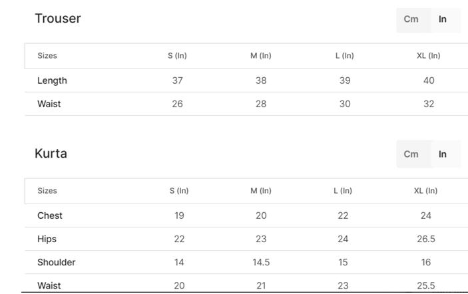
Task: Select In units for the Trouser chart
Action: point(443,19)
